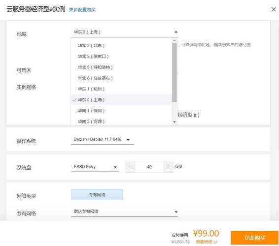Click the 操作系统 label
Image resolution: width=279 pixels, height=246 pixels.
pos(26,141)
